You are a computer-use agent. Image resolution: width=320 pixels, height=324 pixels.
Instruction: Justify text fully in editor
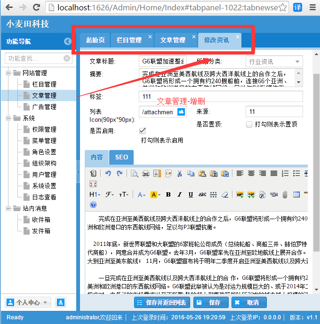pyautogui.click(x=274, y=173)
